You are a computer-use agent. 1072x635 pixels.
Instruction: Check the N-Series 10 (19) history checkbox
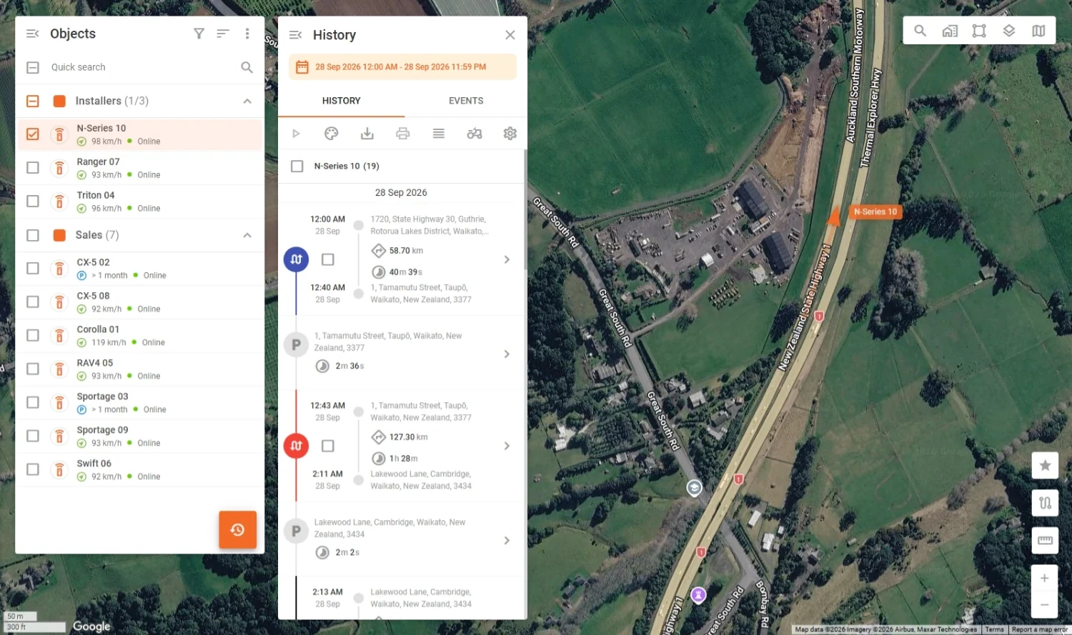(297, 166)
